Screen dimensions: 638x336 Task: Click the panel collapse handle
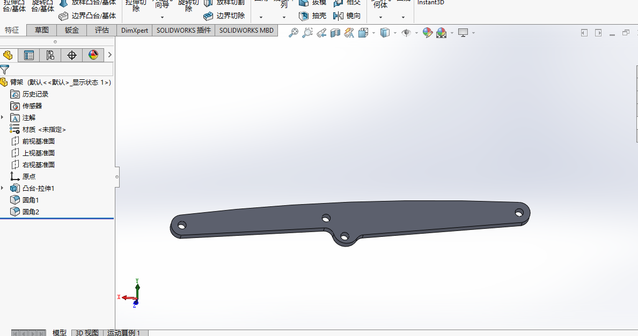117,177
